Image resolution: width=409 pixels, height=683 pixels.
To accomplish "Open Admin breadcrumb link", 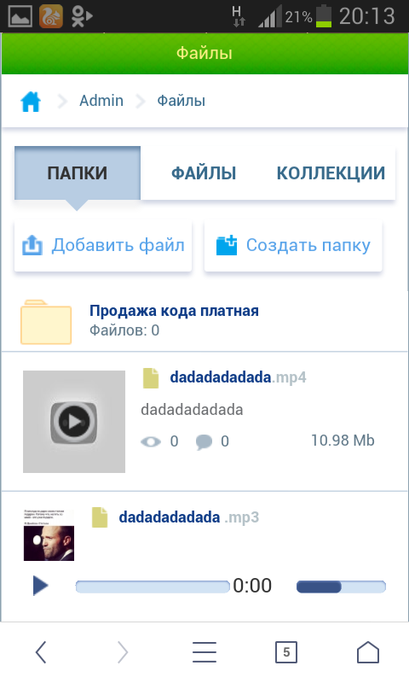I will [101, 101].
